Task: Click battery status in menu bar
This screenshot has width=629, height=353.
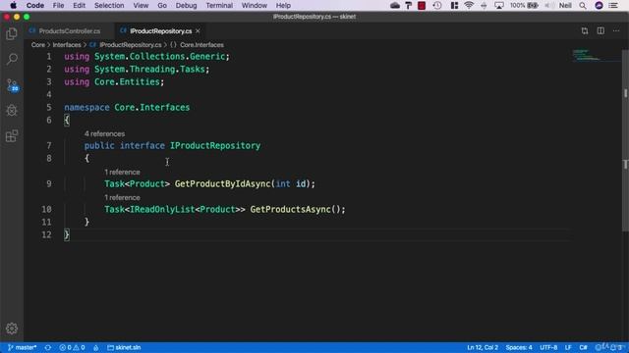Action: pyautogui.click(x=524, y=5)
